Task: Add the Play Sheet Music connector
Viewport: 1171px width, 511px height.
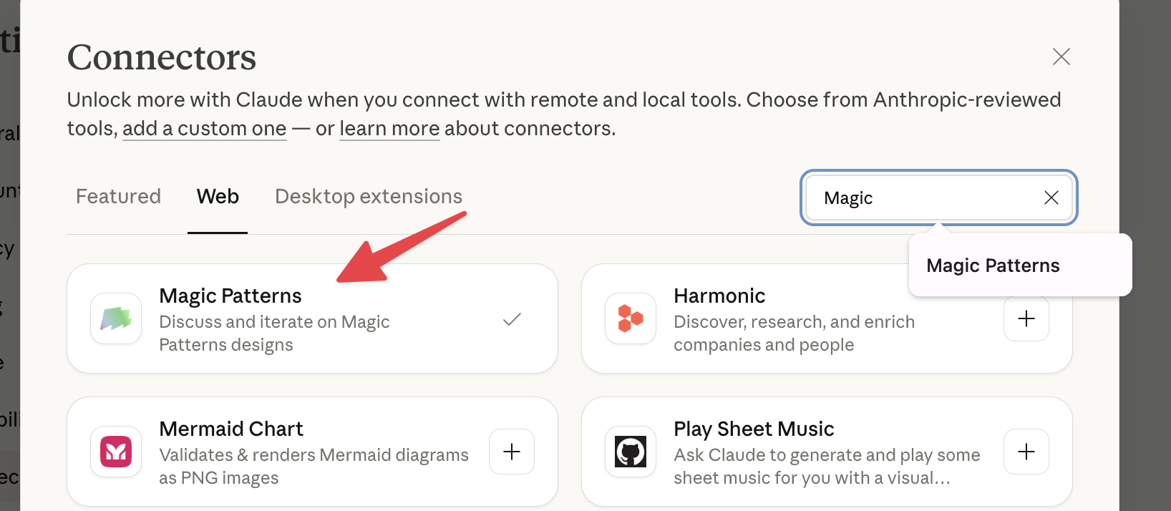Action: (1026, 452)
